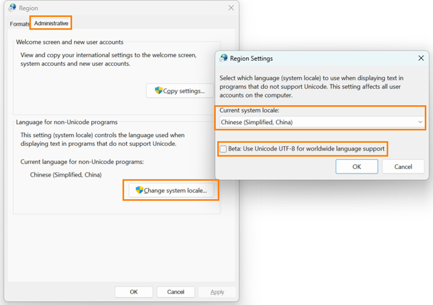Click shield icon on Change system locale

pyautogui.click(x=139, y=190)
